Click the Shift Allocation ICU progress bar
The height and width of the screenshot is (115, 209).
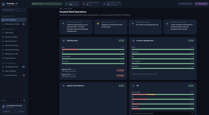[x=93, y=49]
